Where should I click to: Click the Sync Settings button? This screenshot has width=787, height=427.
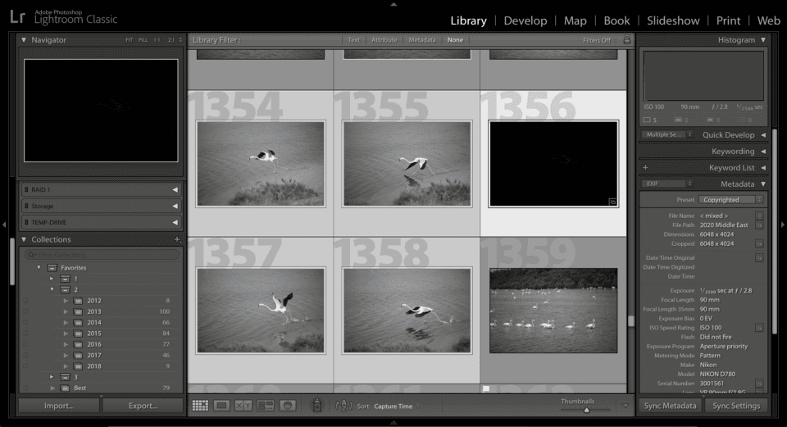pos(736,406)
